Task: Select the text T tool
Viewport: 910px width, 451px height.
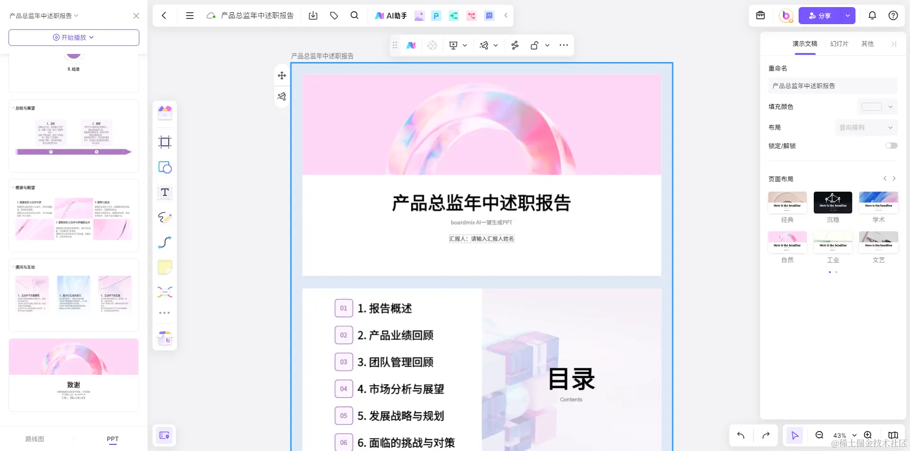Action: coord(165,192)
